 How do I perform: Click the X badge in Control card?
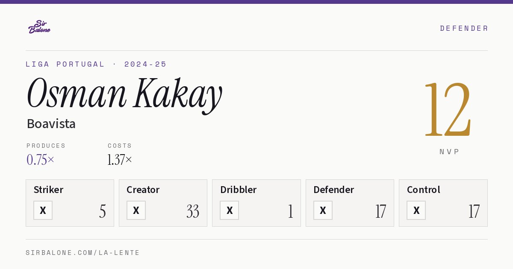click(416, 211)
